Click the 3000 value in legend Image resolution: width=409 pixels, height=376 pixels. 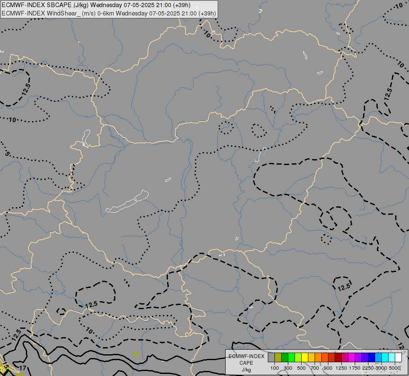(x=381, y=368)
